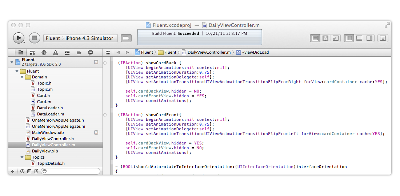400x196 pixels.
Task: Open the -viewDidLoad jump bar menu
Action: [x=252, y=52]
